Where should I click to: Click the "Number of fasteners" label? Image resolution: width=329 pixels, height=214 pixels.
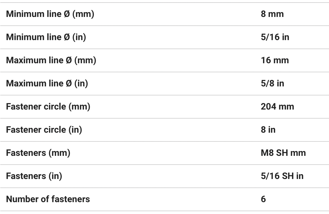pyautogui.click(x=48, y=199)
